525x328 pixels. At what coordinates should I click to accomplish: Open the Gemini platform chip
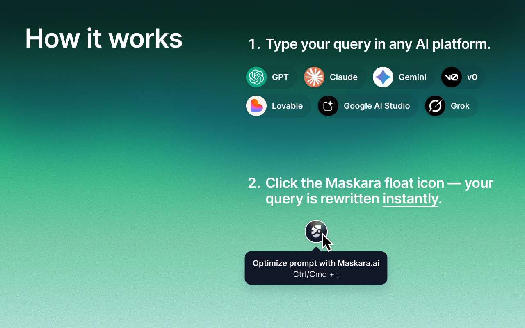coord(402,77)
